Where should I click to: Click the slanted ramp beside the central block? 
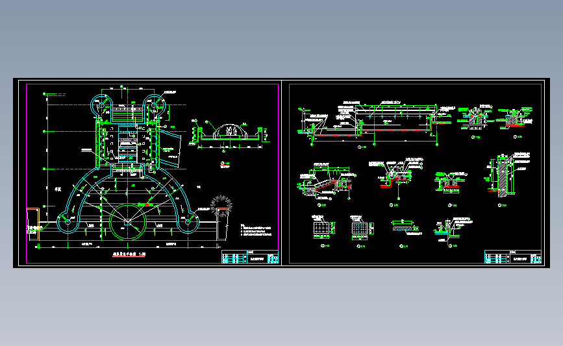(170, 148)
